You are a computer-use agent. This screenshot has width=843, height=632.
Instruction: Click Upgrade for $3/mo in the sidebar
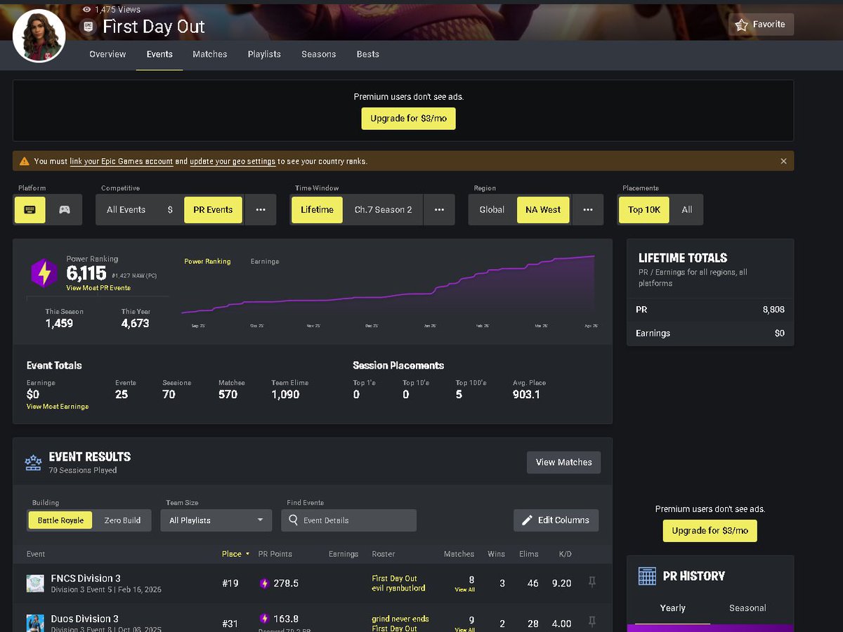710,530
